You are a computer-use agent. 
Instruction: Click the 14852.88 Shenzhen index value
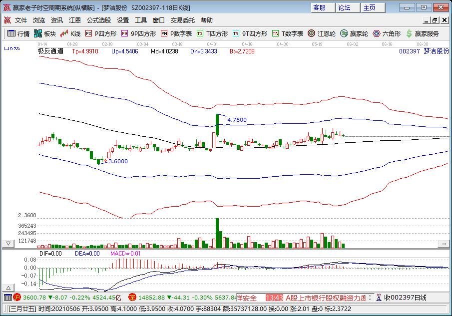[152, 298]
